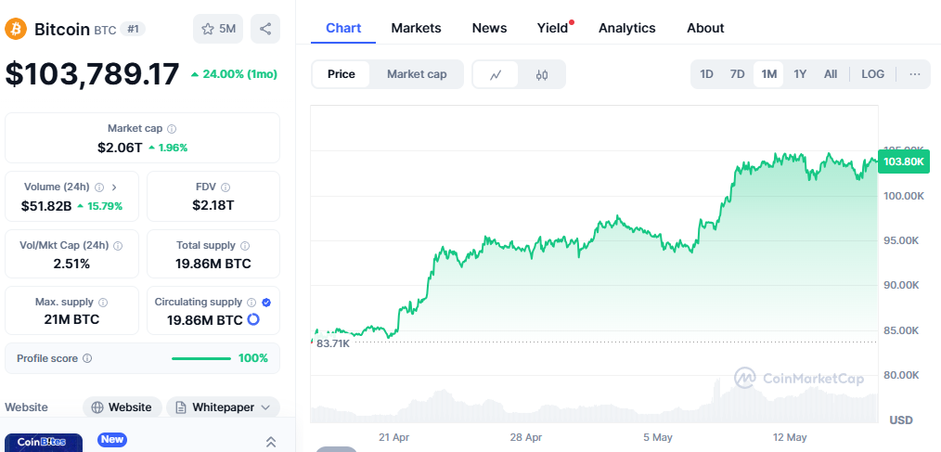Click the 103.80K current price label
The image size is (941, 452).
coord(904,161)
